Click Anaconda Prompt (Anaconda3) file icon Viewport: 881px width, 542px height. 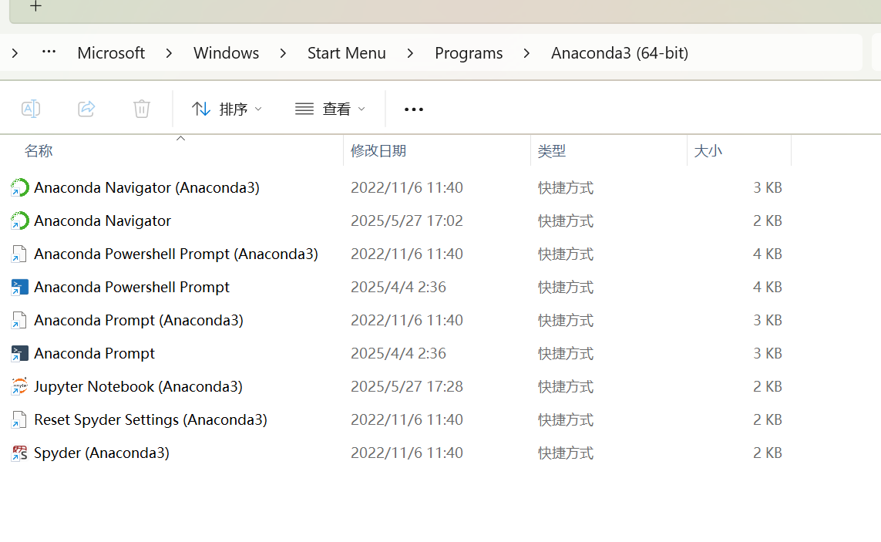(19, 320)
